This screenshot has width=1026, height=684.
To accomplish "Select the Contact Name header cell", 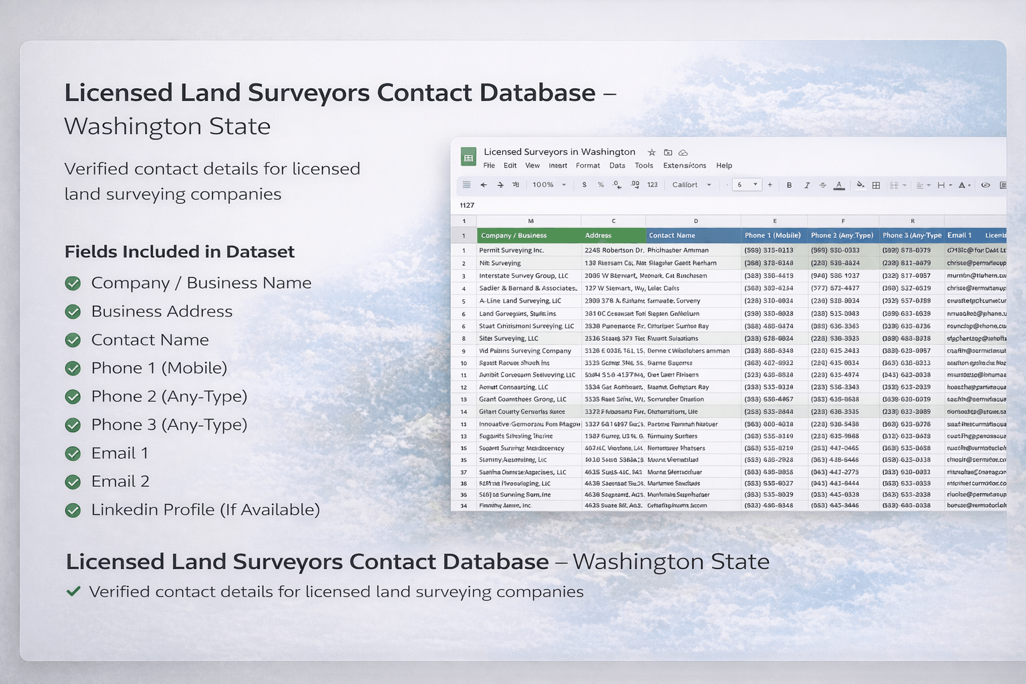I will click(693, 235).
